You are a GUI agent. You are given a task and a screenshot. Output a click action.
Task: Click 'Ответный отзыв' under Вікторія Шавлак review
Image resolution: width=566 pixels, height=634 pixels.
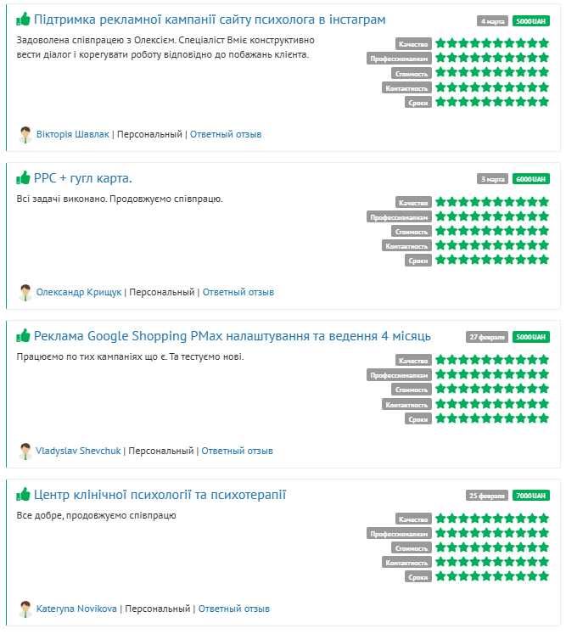[226, 134]
